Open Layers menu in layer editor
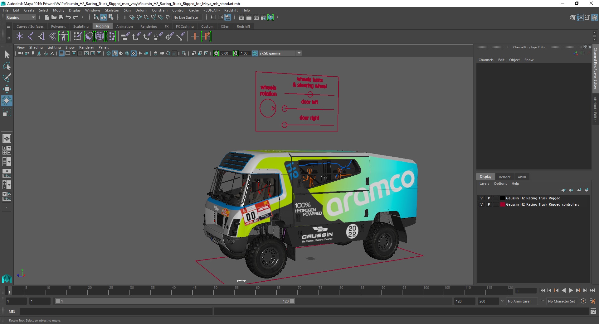The image size is (599, 324). tap(484, 183)
